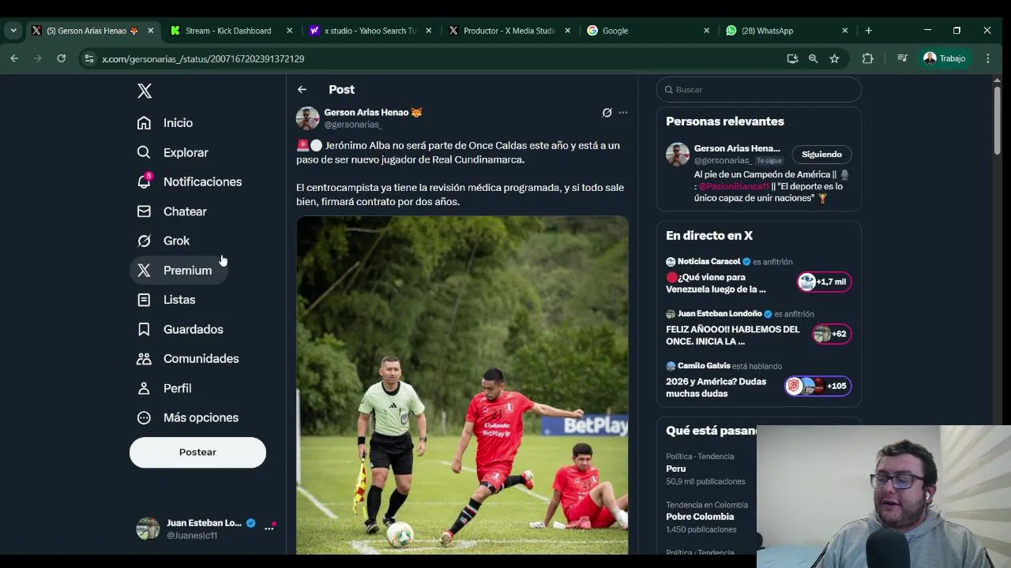Image resolution: width=1011 pixels, height=568 pixels.
Task: Click the X logo in sidebar
Action: pos(145,91)
